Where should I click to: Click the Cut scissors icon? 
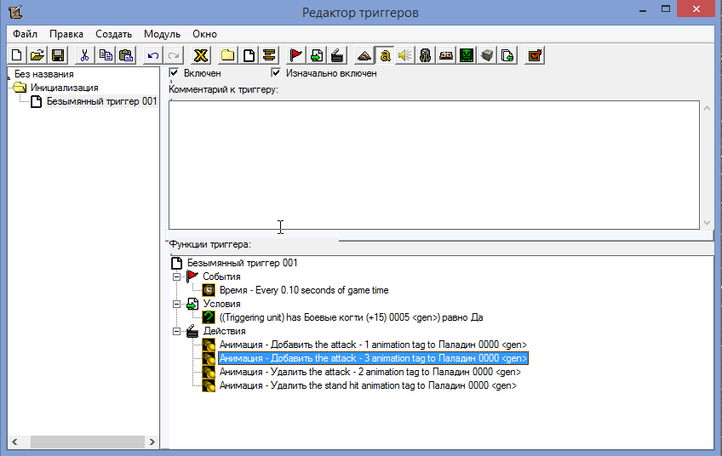pyautogui.click(x=84, y=55)
